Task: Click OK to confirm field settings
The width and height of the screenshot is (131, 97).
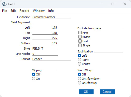Action: pyautogui.click(x=86, y=92)
